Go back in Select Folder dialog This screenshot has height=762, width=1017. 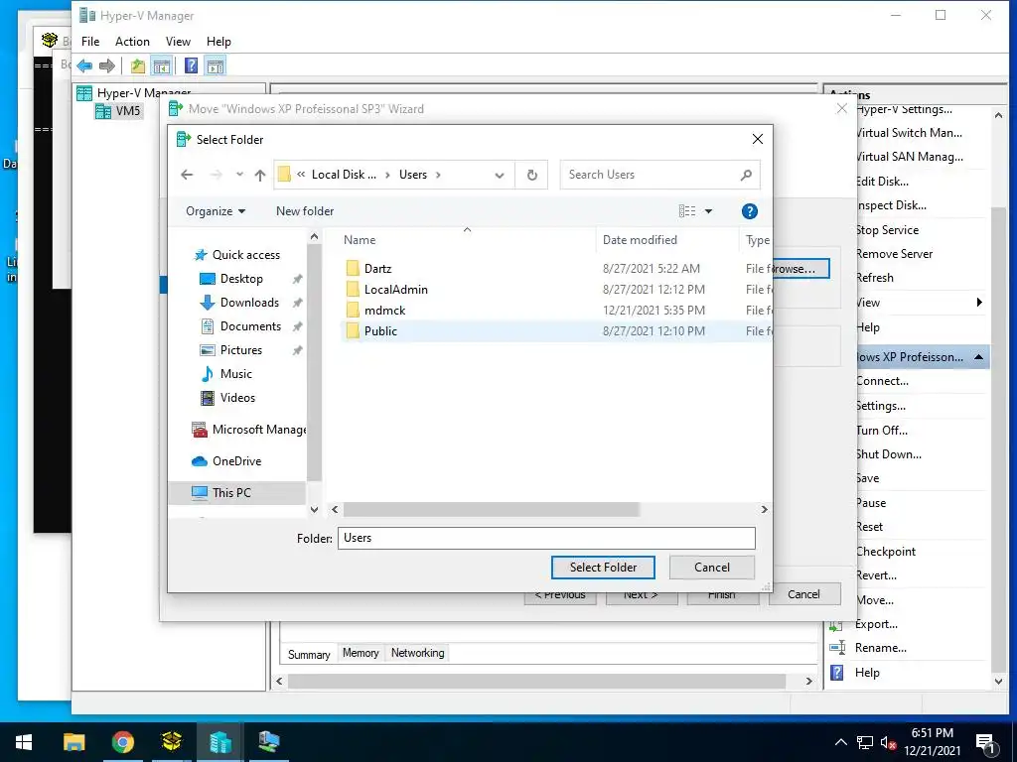pyautogui.click(x=187, y=175)
